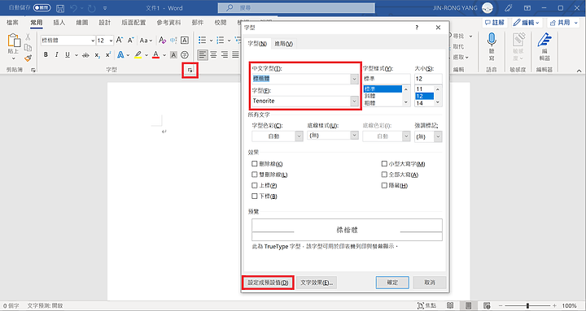
Task: Click bullets list icon
Action: [202, 40]
